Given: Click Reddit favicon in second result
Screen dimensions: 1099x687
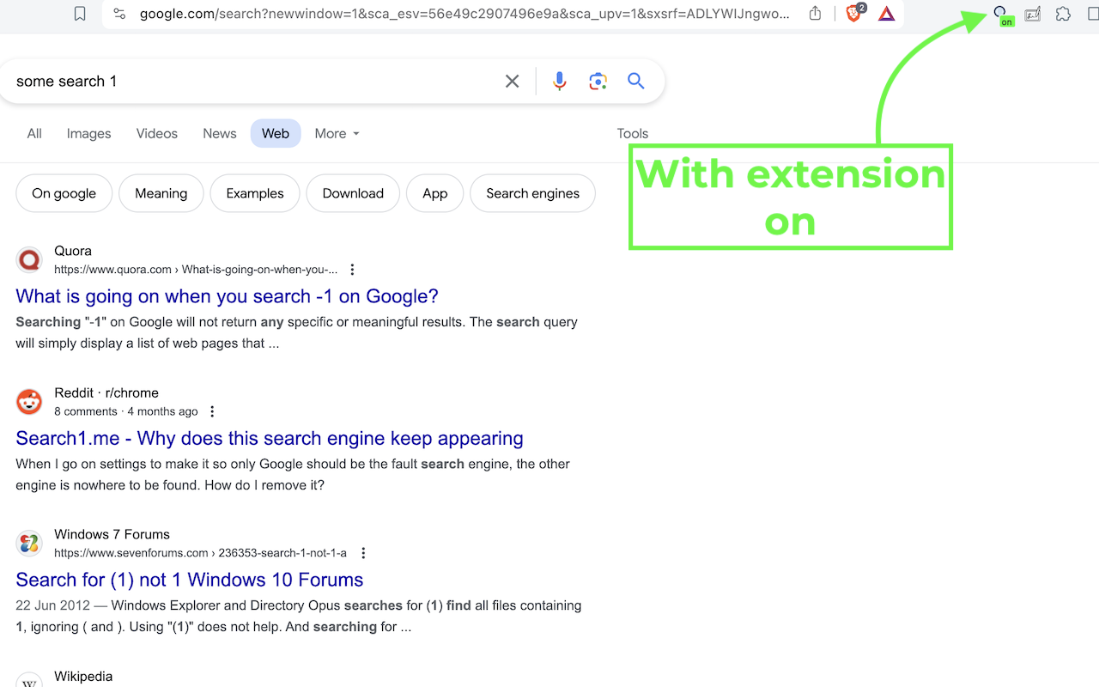Looking at the screenshot, I should [29, 401].
